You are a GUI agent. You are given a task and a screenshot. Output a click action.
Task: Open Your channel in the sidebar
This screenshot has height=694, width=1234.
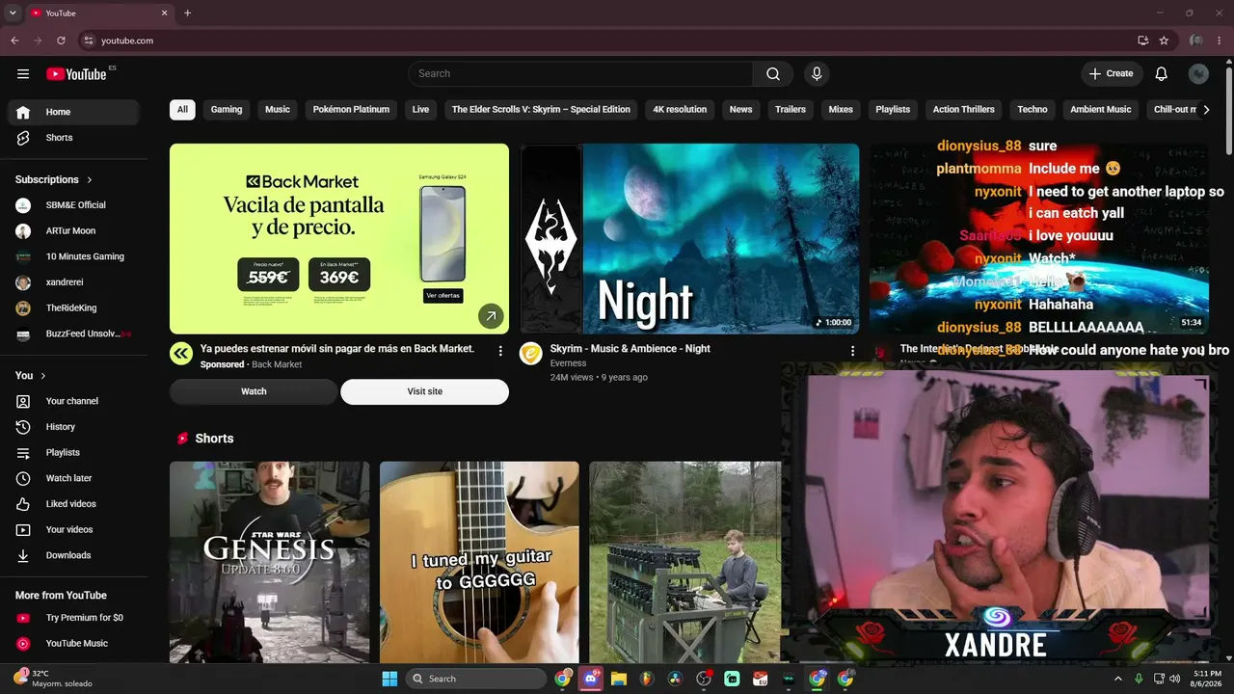[73, 401]
